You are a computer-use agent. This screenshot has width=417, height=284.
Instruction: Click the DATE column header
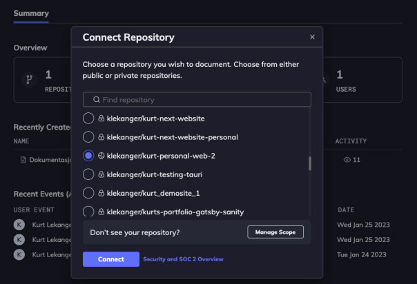click(x=346, y=210)
